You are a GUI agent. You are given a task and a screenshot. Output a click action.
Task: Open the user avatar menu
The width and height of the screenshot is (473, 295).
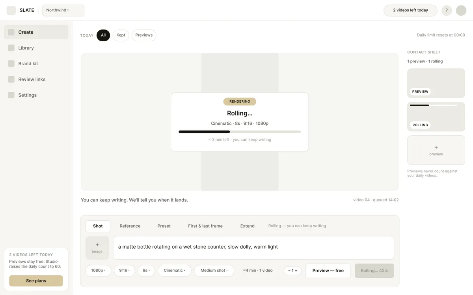[461, 10]
